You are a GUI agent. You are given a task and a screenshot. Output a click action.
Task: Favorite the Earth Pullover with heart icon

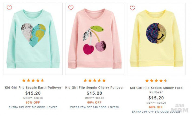[x=9, y=8]
